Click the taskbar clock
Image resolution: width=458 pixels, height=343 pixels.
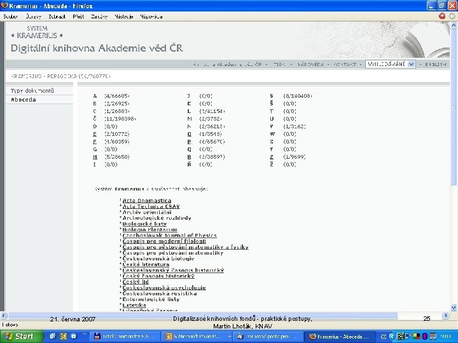pyautogui.click(x=447, y=337)
